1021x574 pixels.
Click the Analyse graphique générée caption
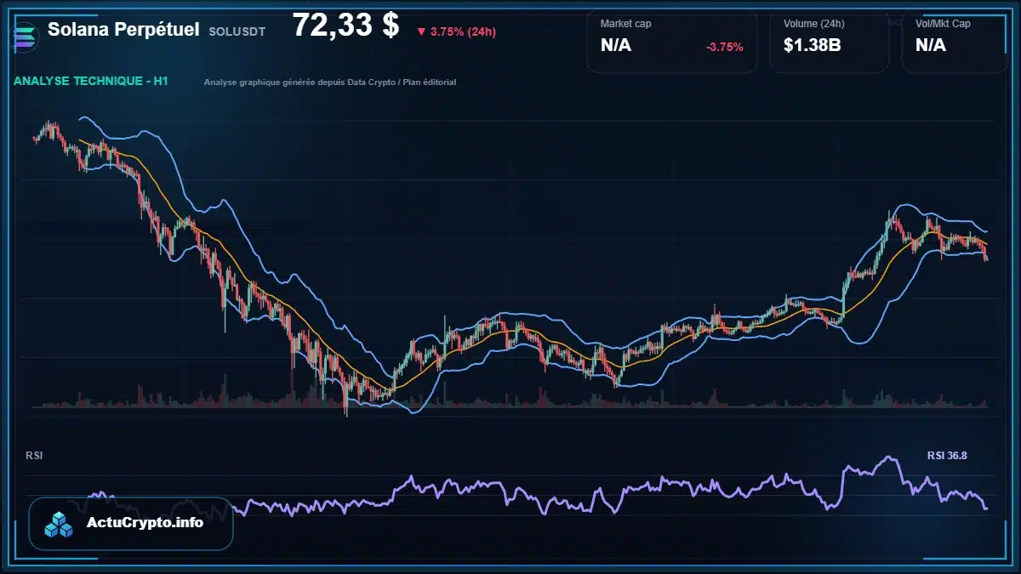(330, 82)
